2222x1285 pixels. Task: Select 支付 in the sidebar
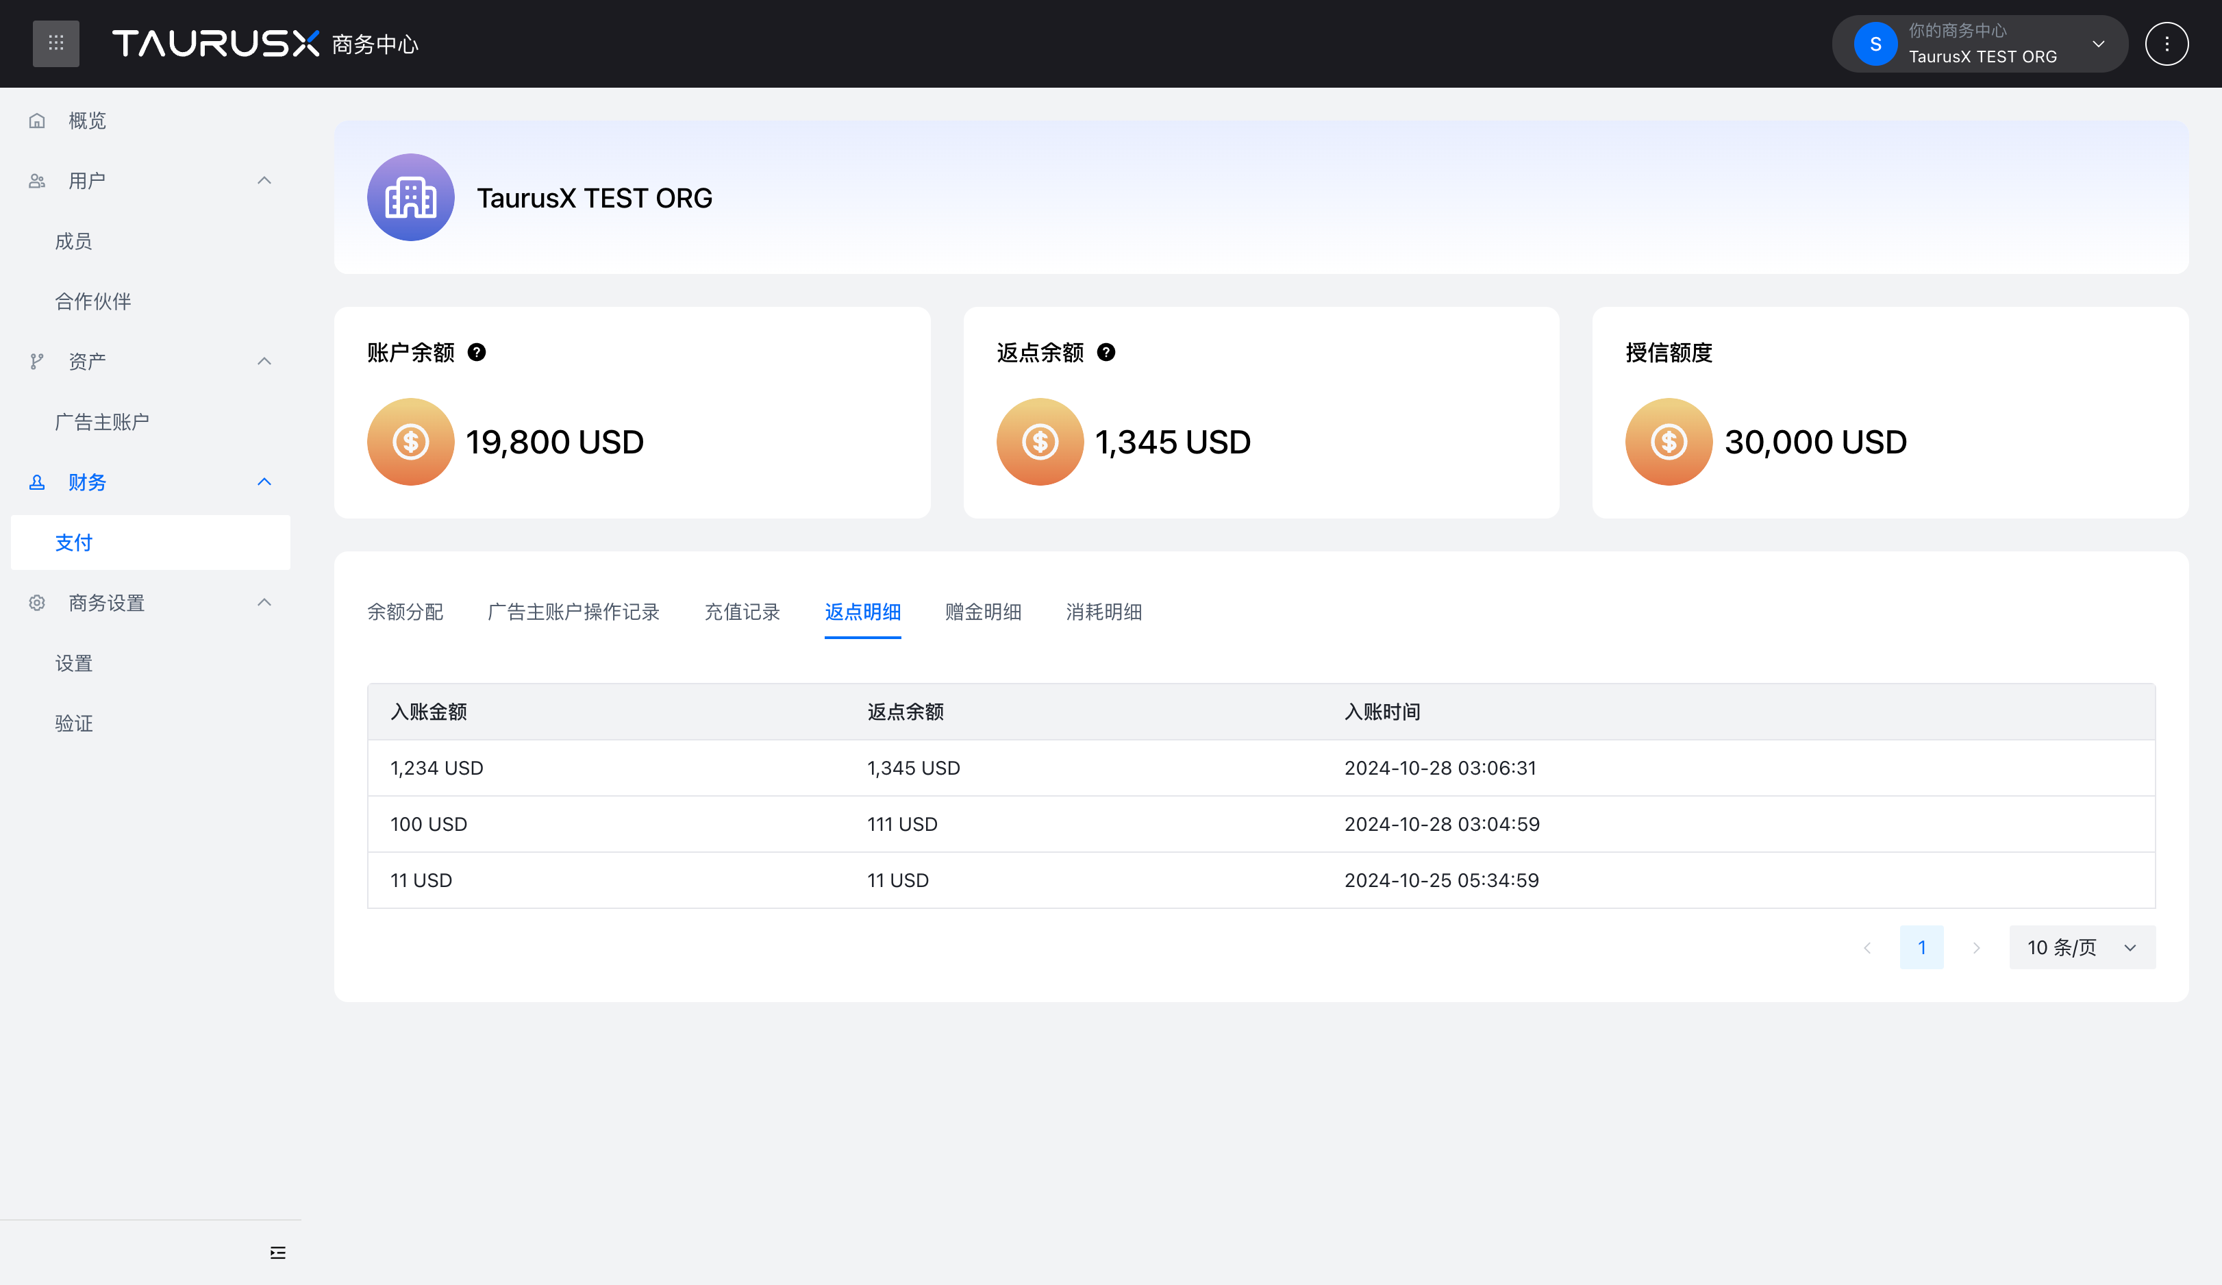[x=151, y=542]
